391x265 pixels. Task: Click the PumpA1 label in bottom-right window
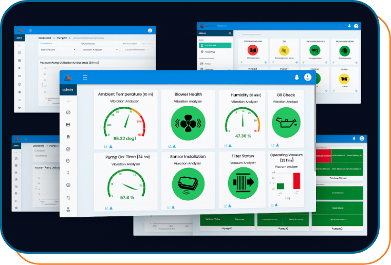[227, 229]
